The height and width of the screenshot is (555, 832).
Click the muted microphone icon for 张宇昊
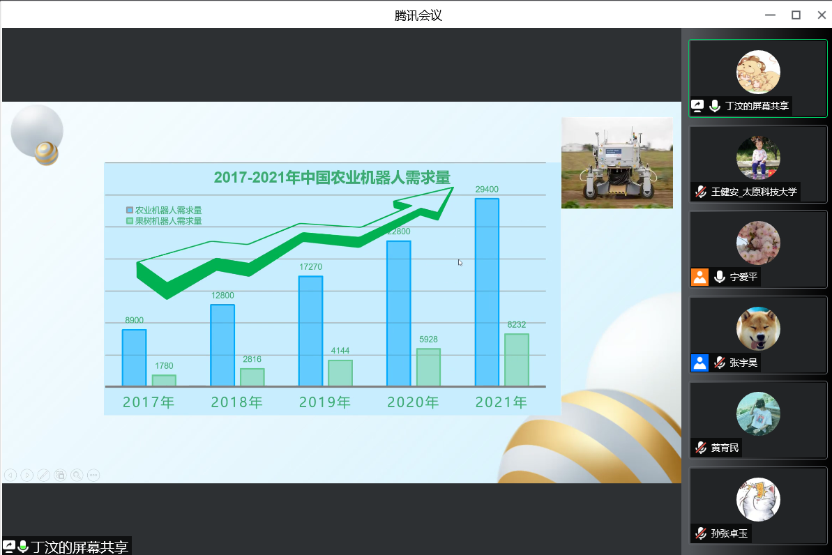[x=719, y=363]
